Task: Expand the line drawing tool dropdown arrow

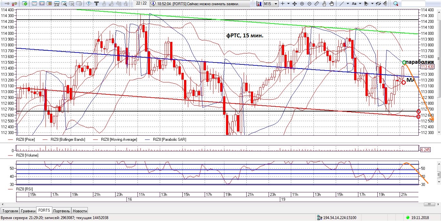Action: pos(348,4)
